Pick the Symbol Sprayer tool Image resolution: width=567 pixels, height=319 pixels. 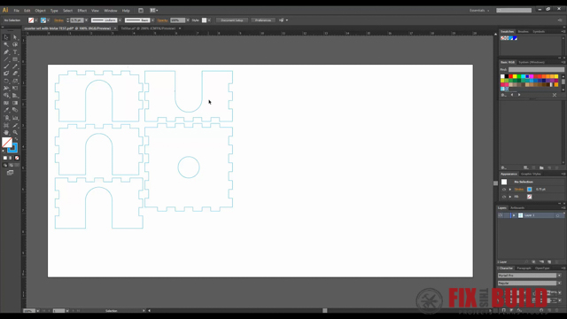(x=6, y=118)
